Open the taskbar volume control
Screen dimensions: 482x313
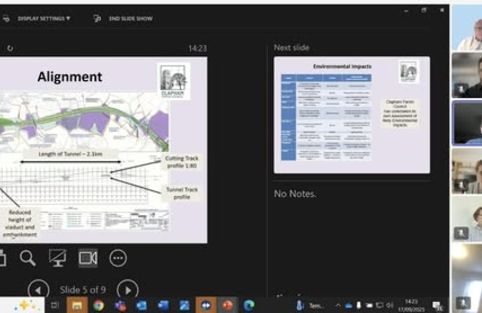point(389,305)
